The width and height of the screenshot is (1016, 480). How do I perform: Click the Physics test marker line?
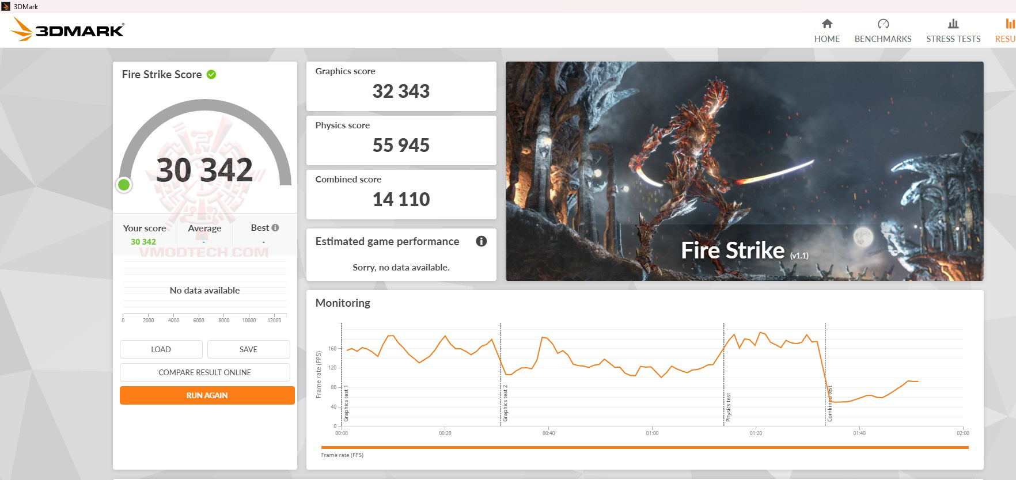coord(723,375)
